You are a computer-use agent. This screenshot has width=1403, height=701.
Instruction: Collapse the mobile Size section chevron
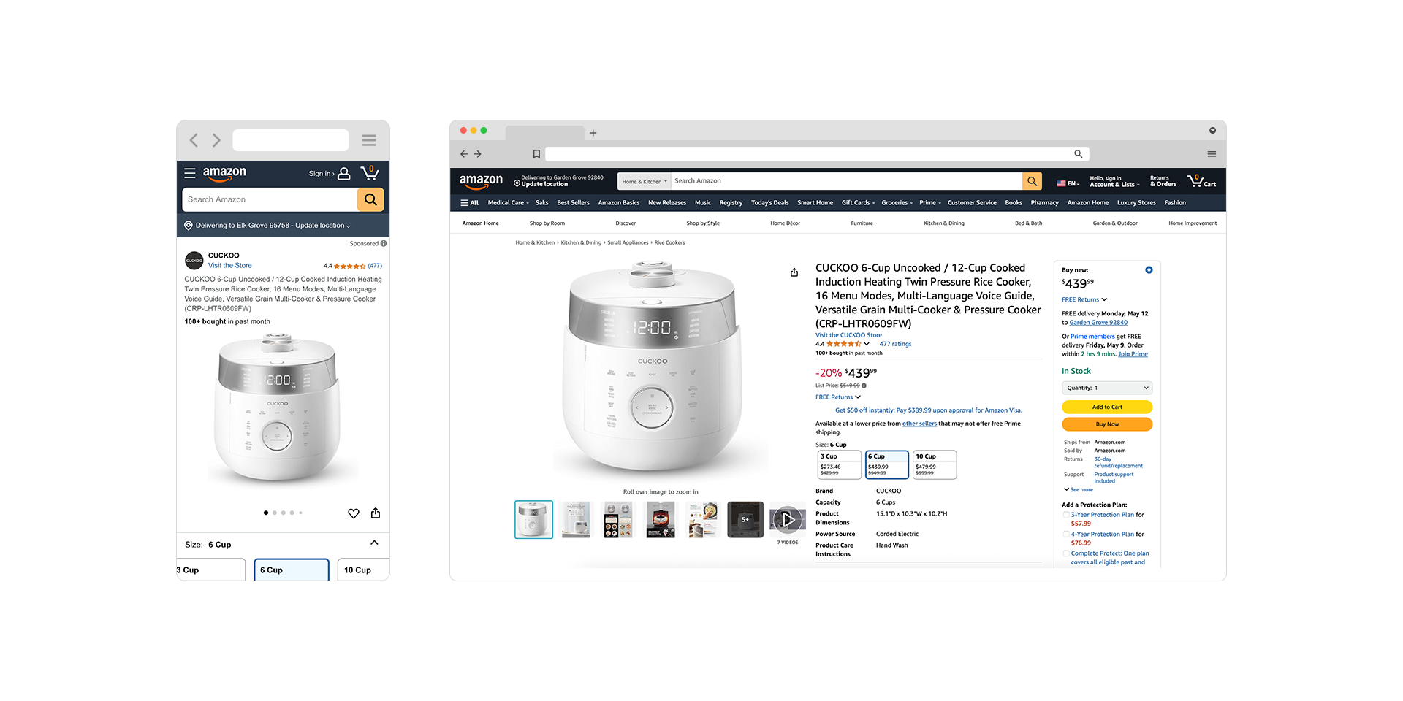point(374,543)
